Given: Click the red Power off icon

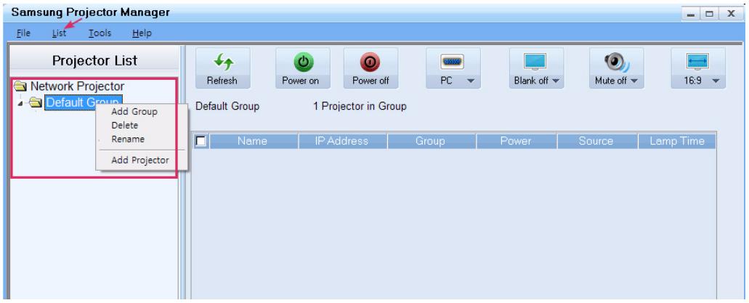Looking at the screenshot, I should 371,61.
